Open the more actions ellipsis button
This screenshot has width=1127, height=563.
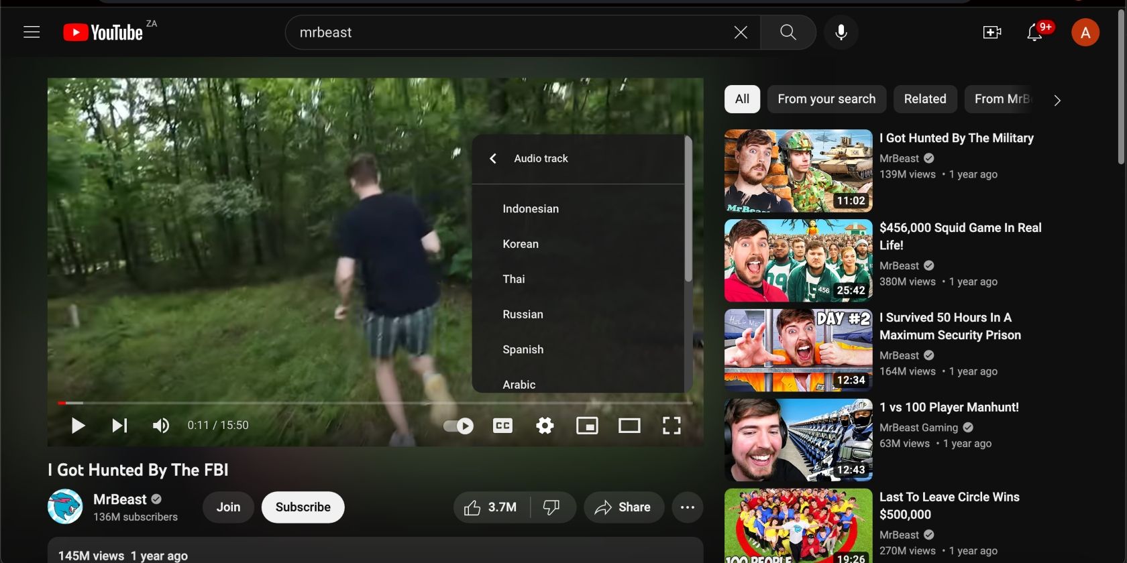coord(688,507)
